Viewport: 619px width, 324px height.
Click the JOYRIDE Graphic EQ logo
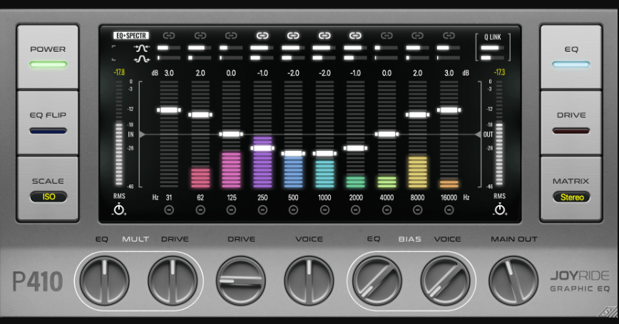click(x=580, y=281)
